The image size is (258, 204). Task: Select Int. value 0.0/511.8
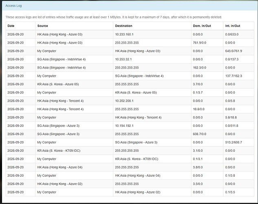[x=232, y=126]
